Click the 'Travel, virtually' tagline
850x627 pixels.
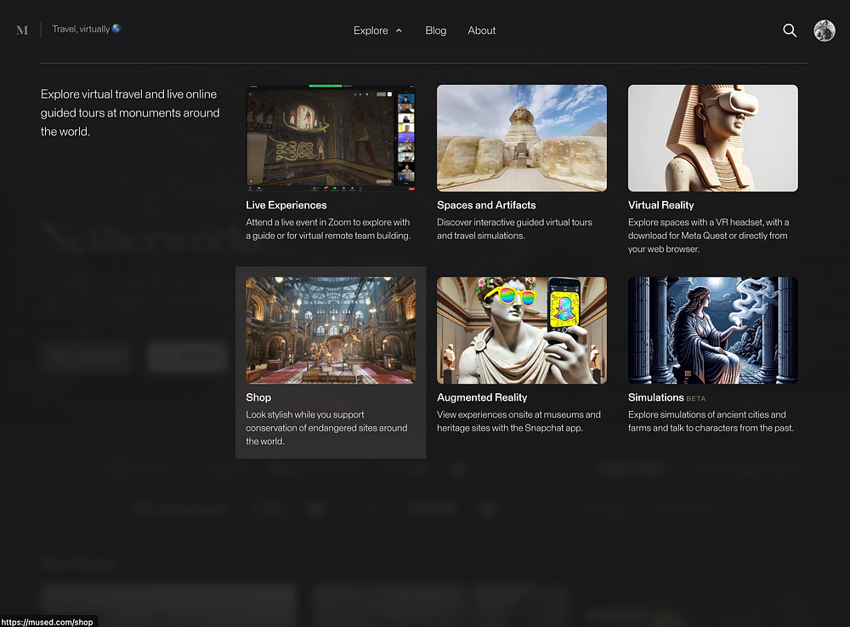tap(86, 29)
